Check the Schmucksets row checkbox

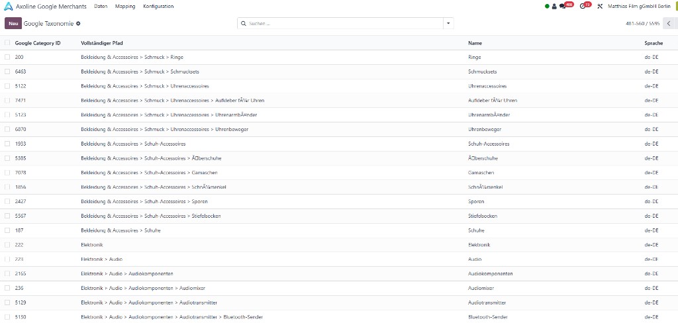[7, 71]
